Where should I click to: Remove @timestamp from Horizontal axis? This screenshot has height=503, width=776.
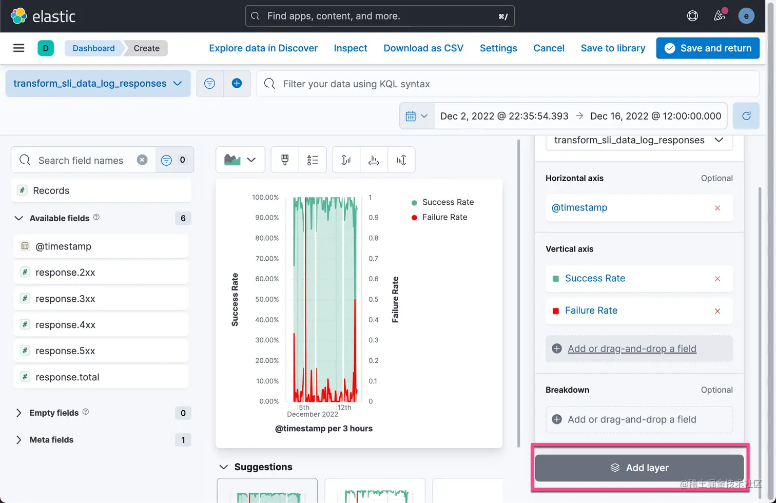[717, 208]
